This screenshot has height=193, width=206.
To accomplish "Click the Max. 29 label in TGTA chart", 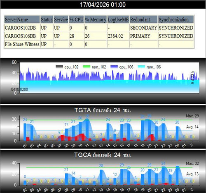I will pyautogui.click(x=192, y=116).
